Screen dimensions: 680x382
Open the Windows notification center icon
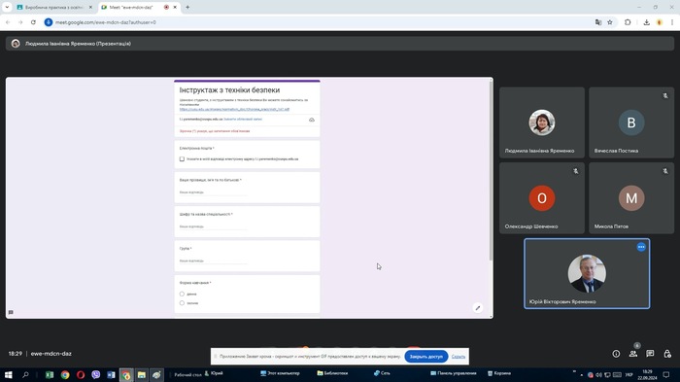666,374
